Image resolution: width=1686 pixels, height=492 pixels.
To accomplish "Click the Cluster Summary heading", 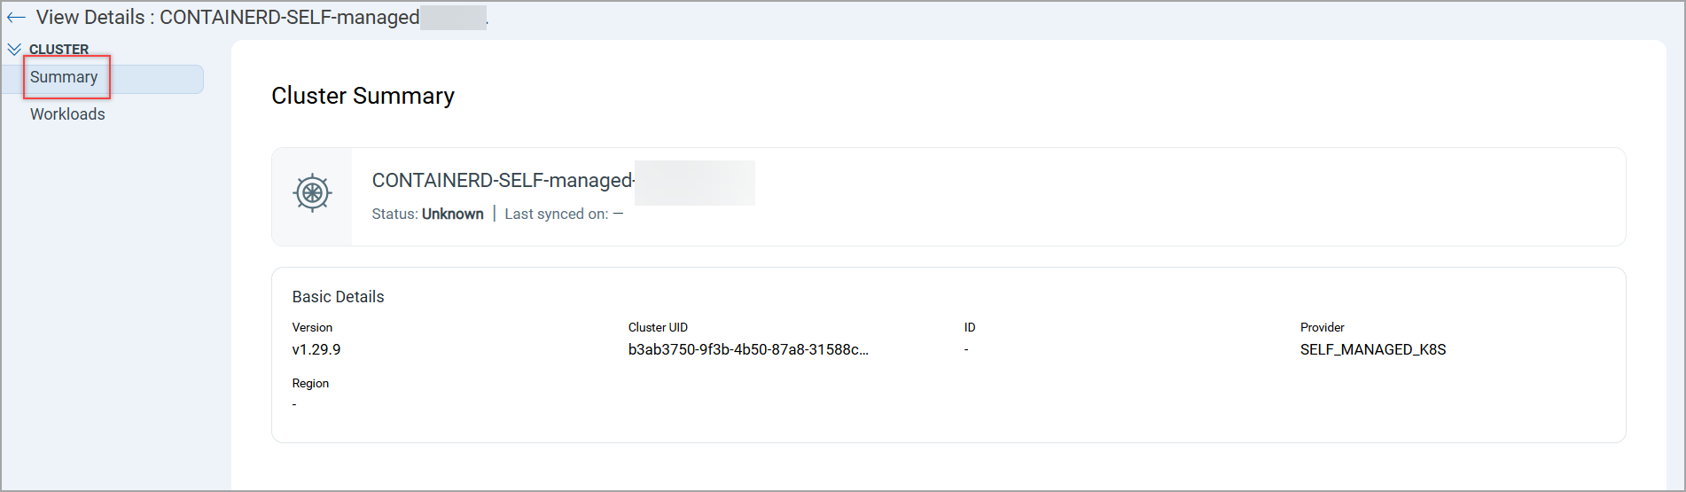I will 363,96.
